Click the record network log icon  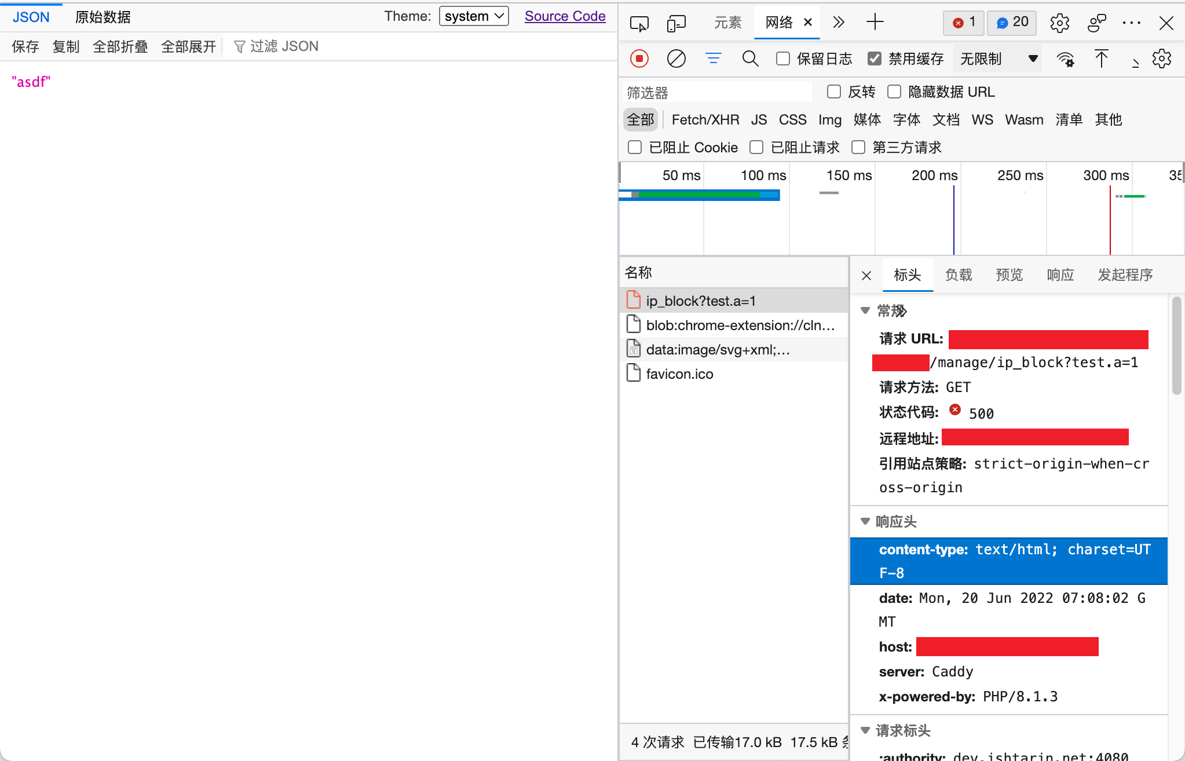[x=639, y=58]
